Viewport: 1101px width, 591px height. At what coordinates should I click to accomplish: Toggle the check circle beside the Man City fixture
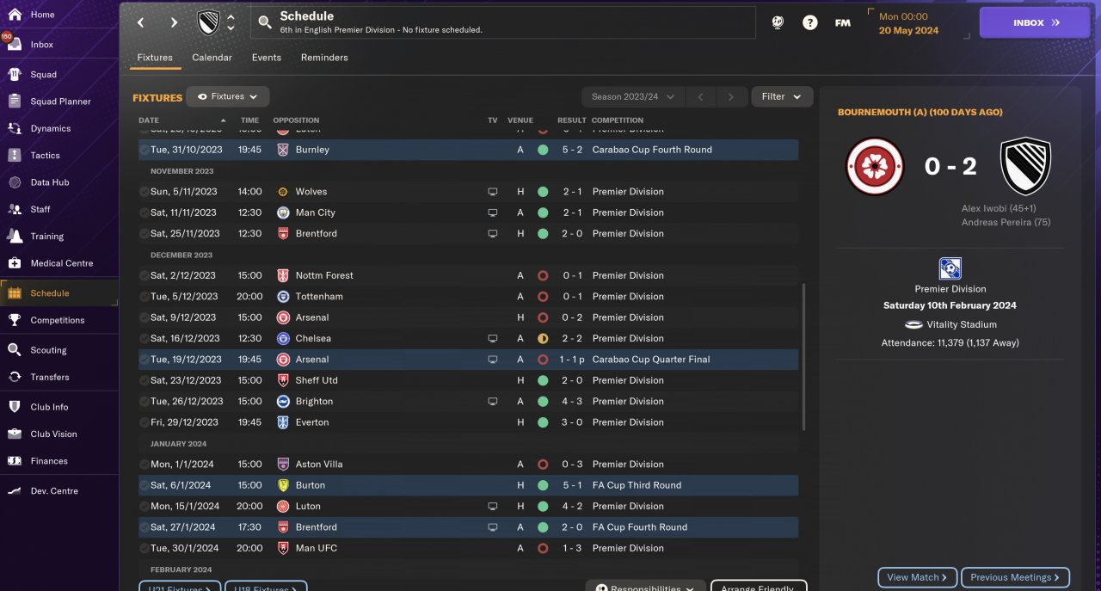pyautogui.click(x=144, y=212)
